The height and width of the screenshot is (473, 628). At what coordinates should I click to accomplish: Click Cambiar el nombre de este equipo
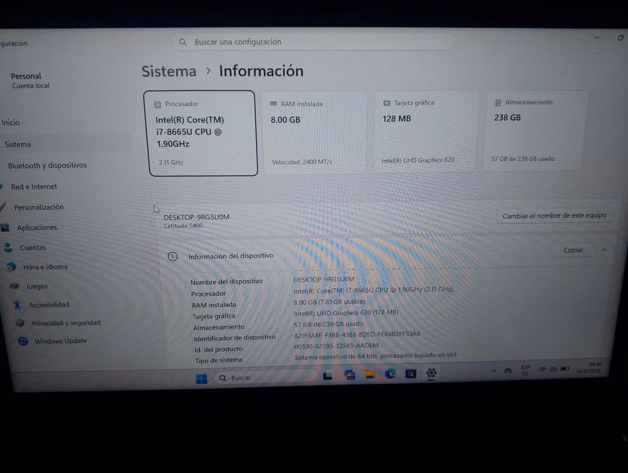click(554, 215)
